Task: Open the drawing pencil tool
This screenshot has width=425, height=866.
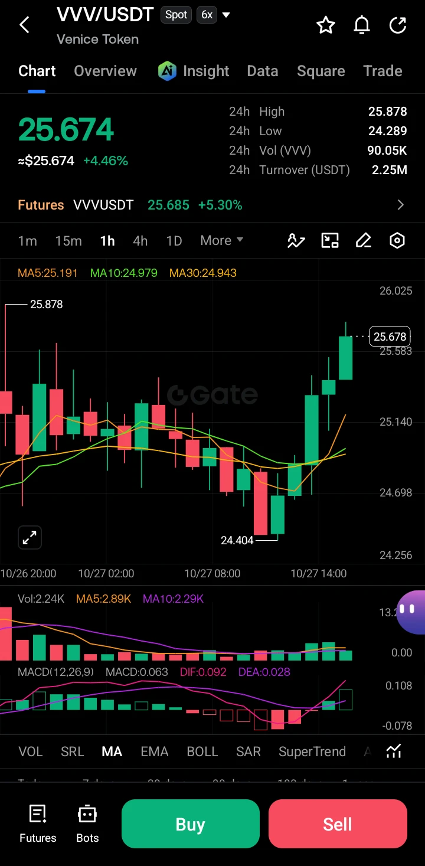Action: click(364, 240)
